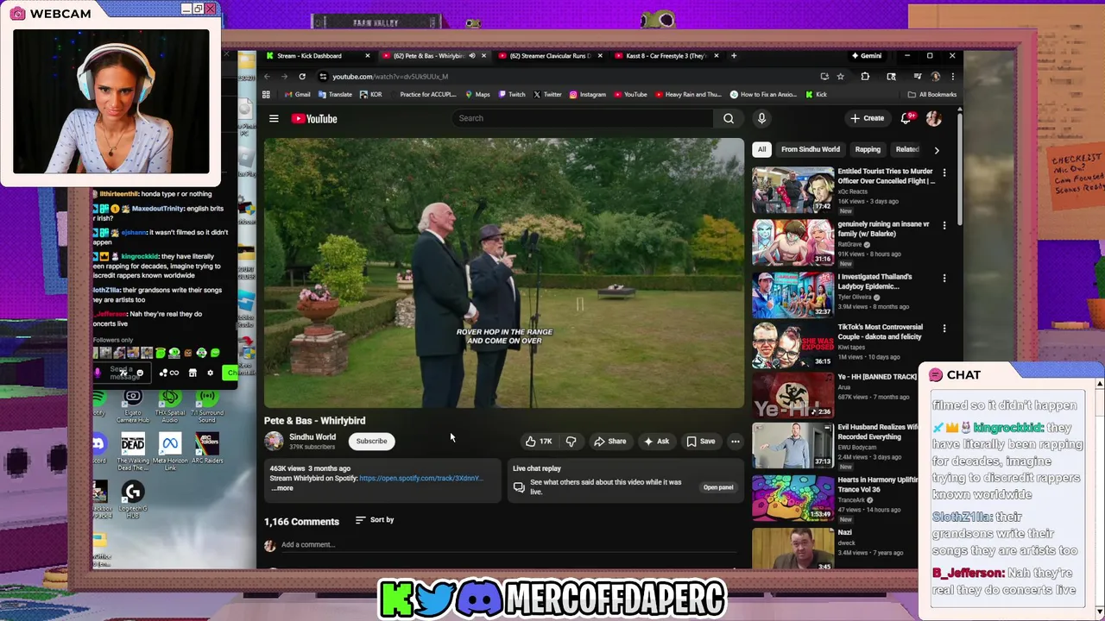1105x621 pixels.
Task: Open YouTube notifications bell
Action: (906, 118)
